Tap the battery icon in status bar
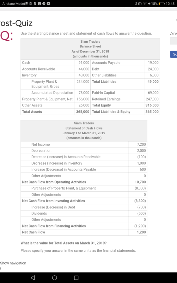The width and height of the screenshot is (177, 283). click(162, 3)
